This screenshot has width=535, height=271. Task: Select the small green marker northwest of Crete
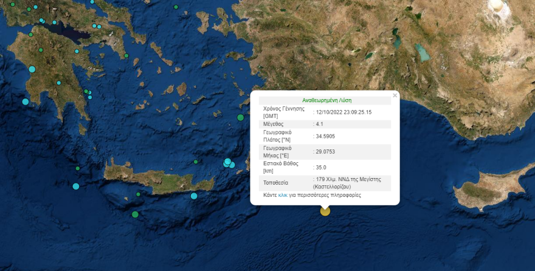78,168
